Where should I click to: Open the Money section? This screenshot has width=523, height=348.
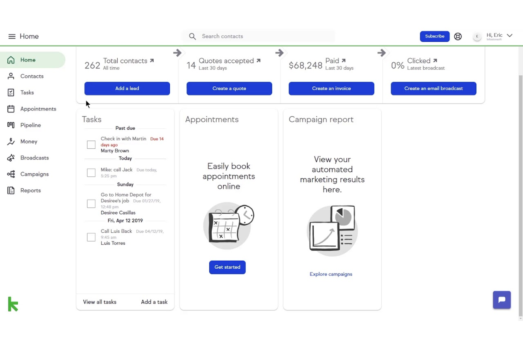(x=28, y=141)
